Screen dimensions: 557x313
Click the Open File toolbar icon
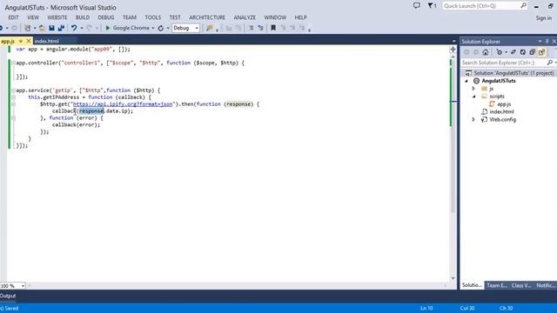click(42, 28)
